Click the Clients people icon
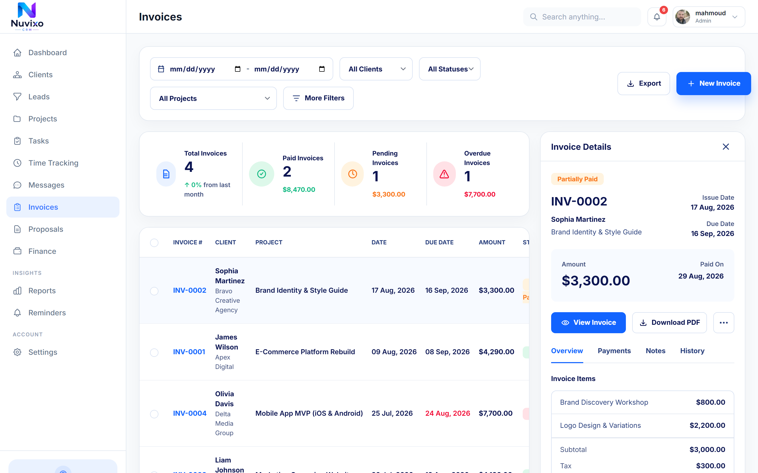The height and width of the screenshot is (473, 758). tap(18, 75)
